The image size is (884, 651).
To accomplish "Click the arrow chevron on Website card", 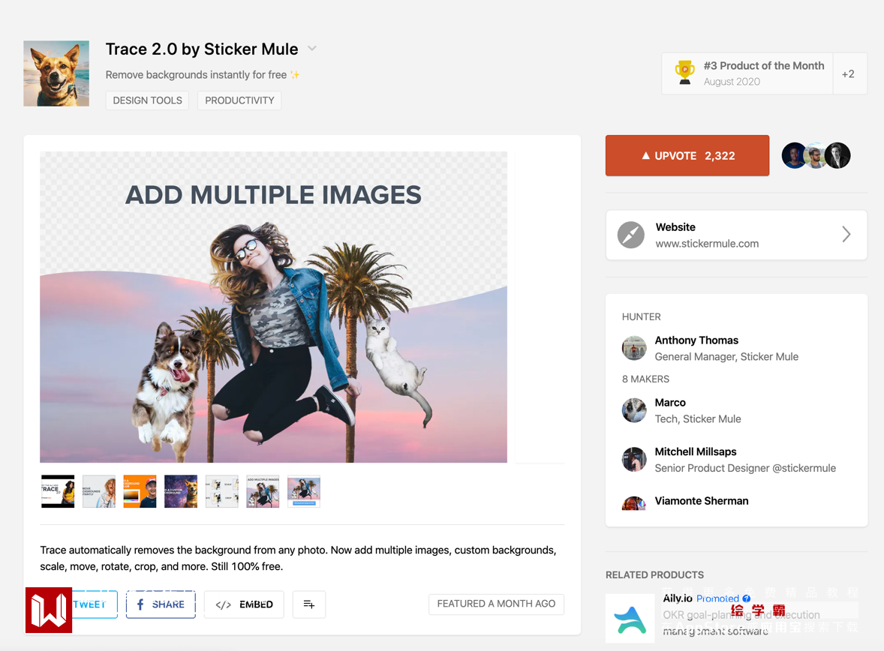I will click(x=846, y=235).
